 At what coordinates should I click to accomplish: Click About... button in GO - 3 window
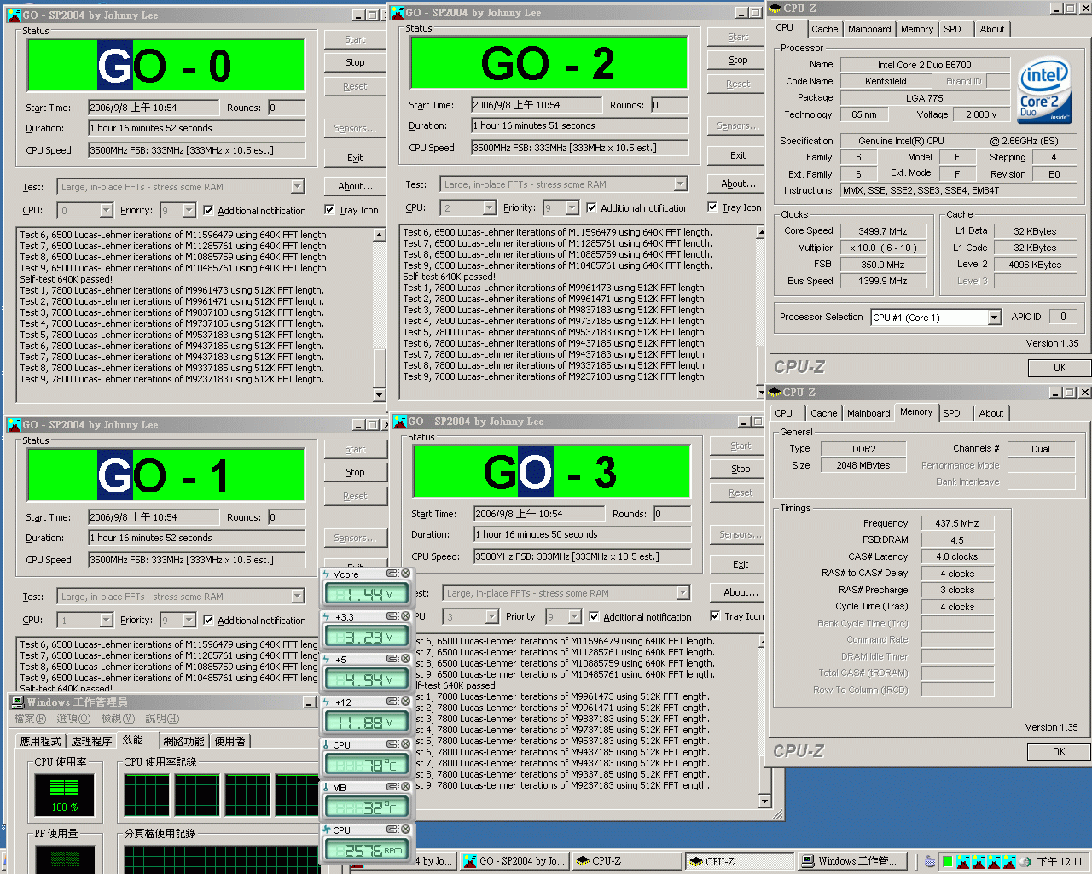click(741, 592)
